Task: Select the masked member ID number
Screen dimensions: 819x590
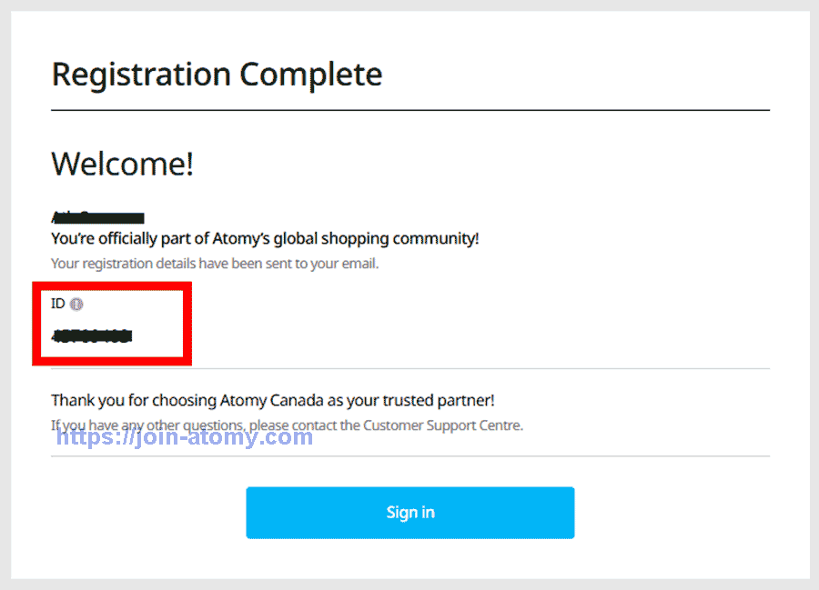Action: tap(91, 335)
